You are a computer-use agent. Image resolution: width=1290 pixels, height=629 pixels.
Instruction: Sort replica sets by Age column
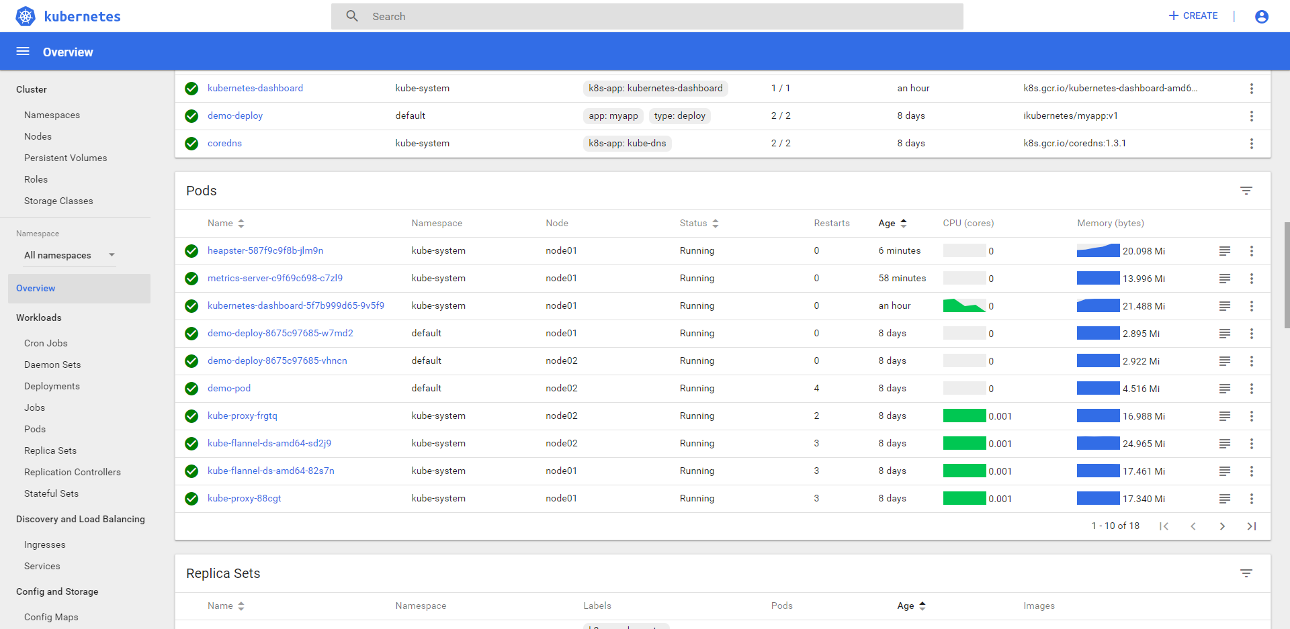point(911,606)
